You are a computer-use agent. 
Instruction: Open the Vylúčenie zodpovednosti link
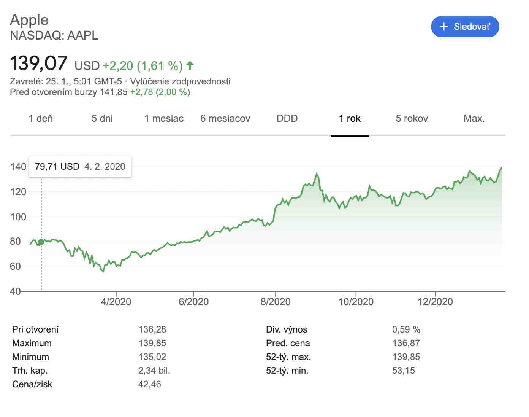[x=180, y=81]
